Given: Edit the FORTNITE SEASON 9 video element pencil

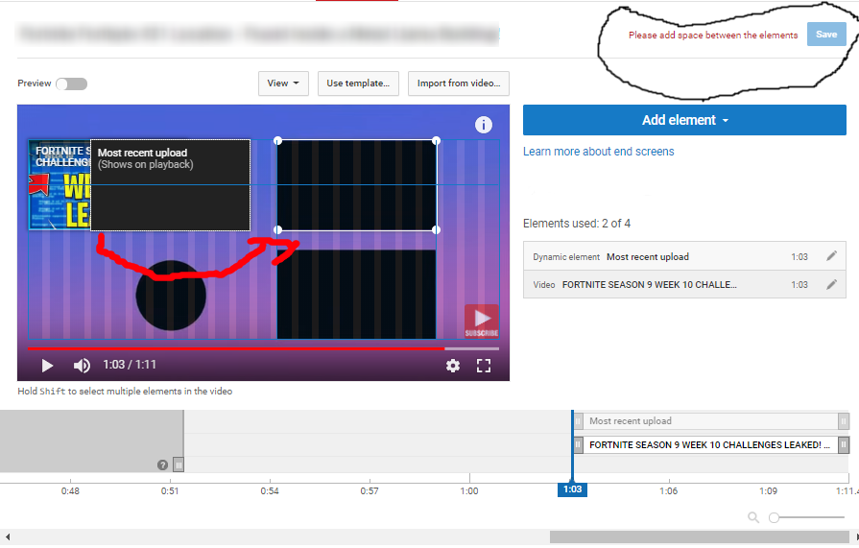Looking at the screenshot, I should pos(831,284).
